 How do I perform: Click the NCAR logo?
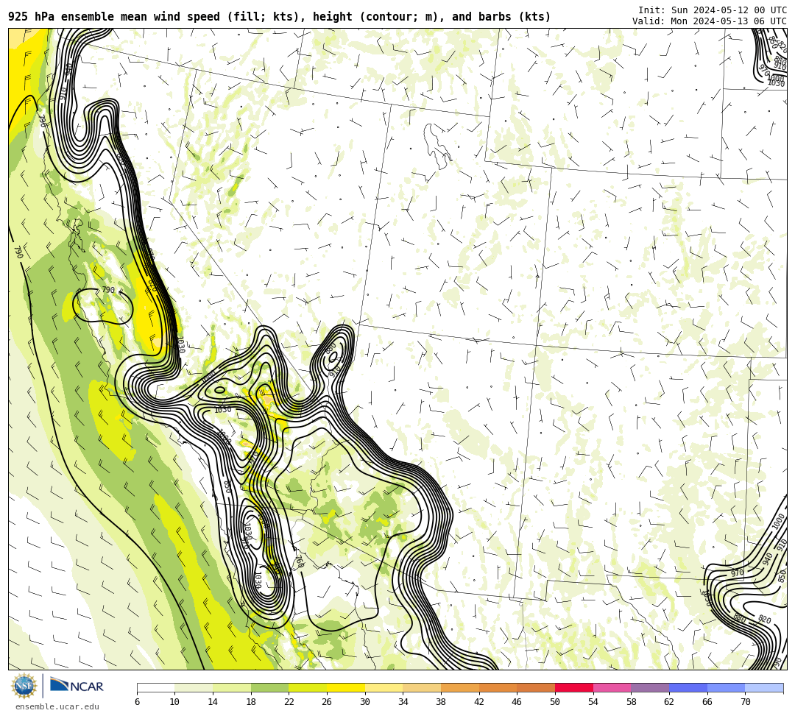(x=77, y=686)
